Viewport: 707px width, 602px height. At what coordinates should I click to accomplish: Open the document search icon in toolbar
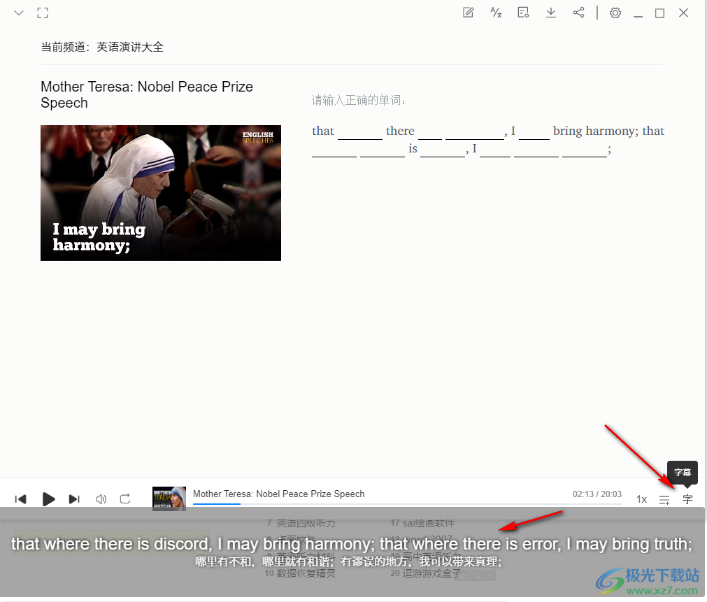(x=524, y=13)
